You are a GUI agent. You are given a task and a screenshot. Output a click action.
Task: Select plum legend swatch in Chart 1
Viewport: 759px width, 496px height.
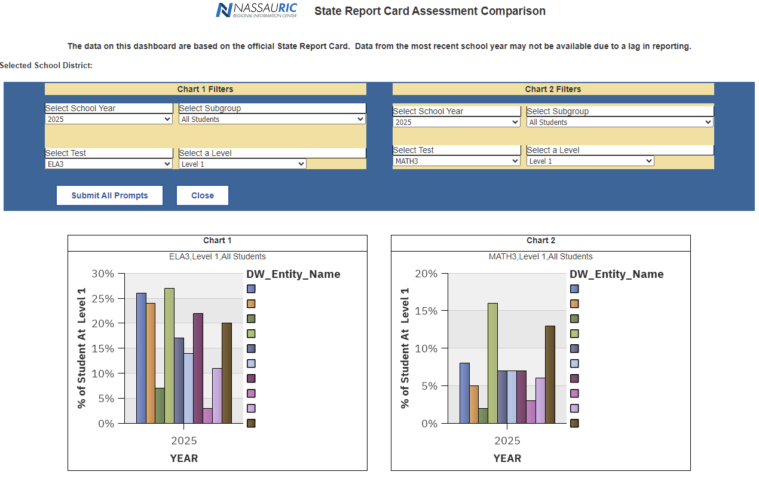[251, 378]
